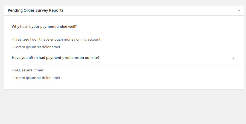Viewport: 246px width, 124px height.
Task: Click the question text 'Why hasn't your payment ended well?'
Action: coord(44,27)
